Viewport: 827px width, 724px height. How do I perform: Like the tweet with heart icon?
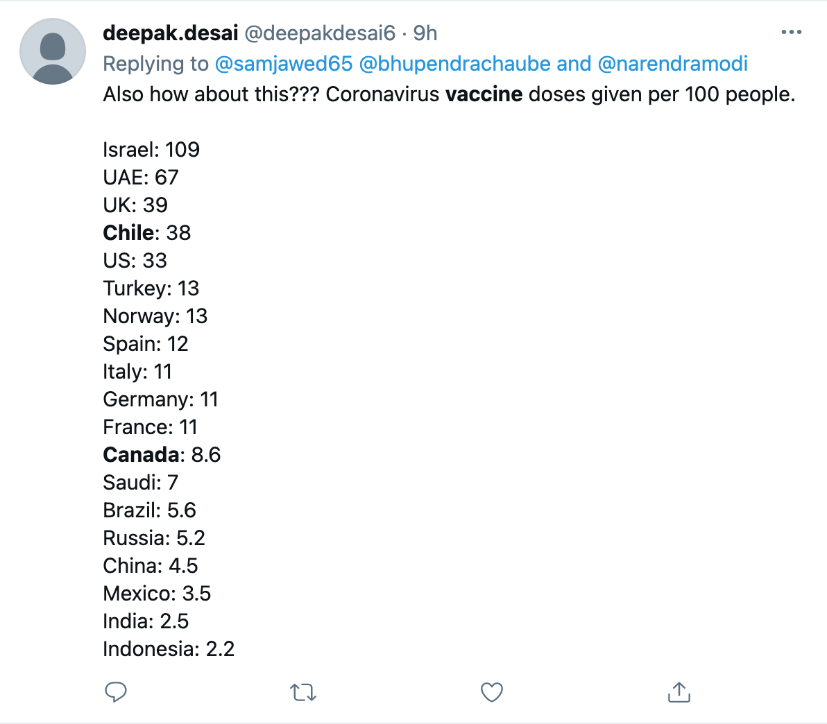(x=492, y=692)
